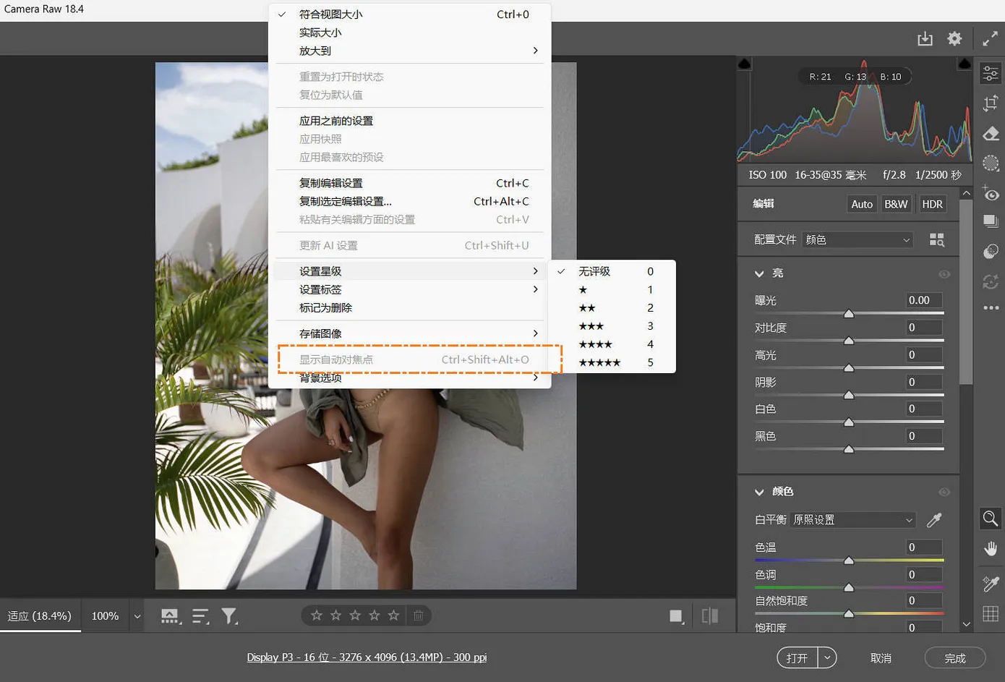
Task: Click the sort filmstrip icon
Action: [200, 616]
